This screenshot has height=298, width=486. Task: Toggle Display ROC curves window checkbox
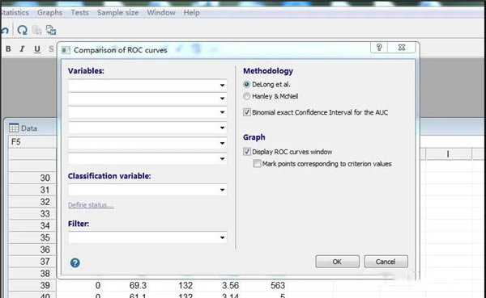[x=247, y=152]
